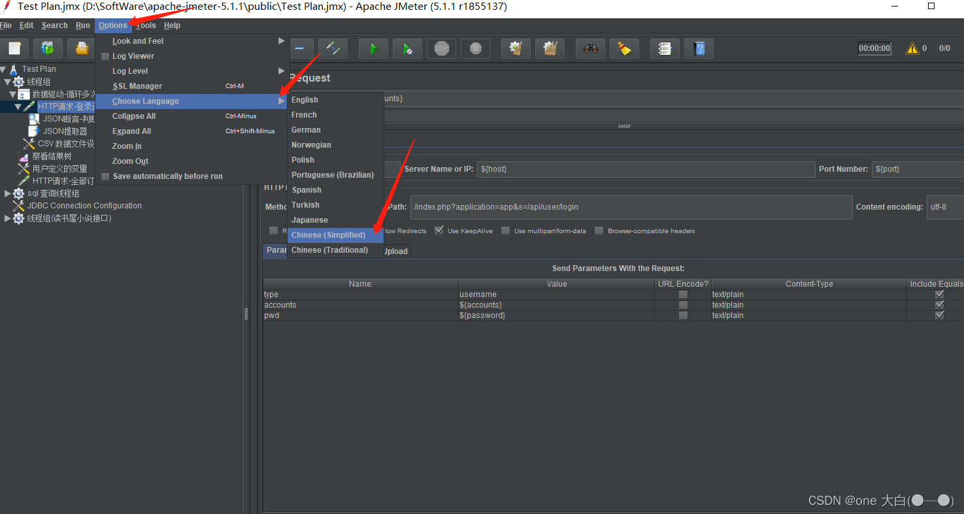
Task: Click the document icon beside JSON提取器
Action: pyautogui.click(x=34, y=131)
